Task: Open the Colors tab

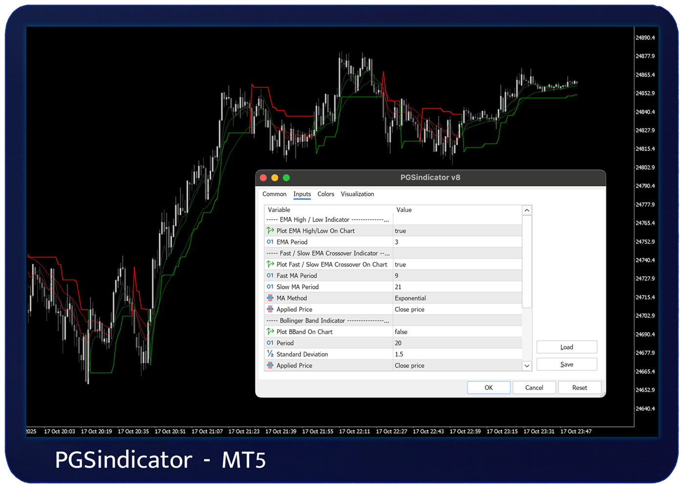Action: coord(326,194)
